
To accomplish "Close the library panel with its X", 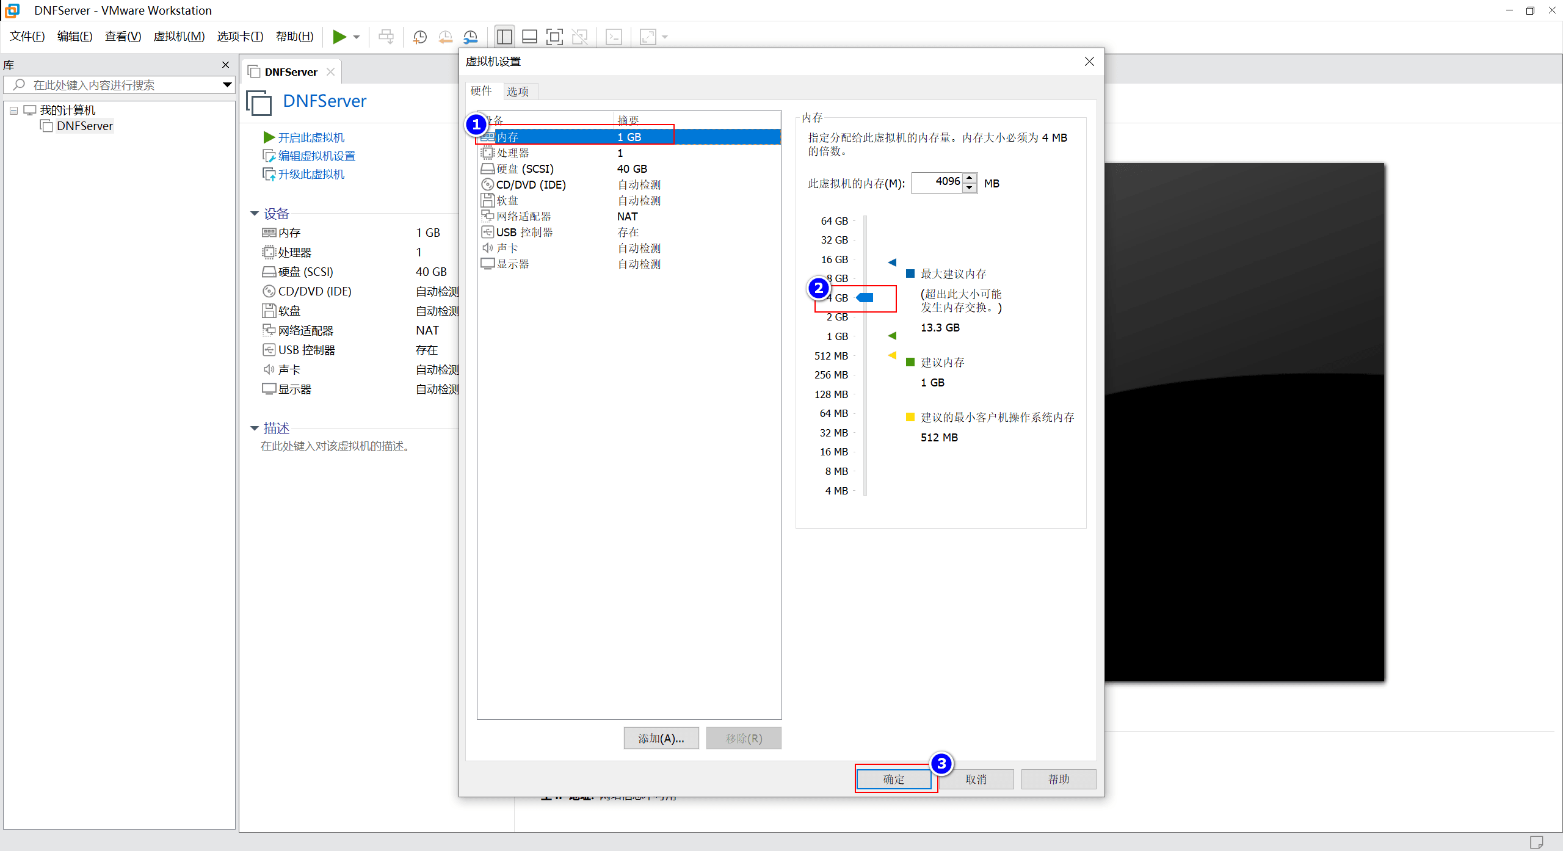I will coord(225,65).
